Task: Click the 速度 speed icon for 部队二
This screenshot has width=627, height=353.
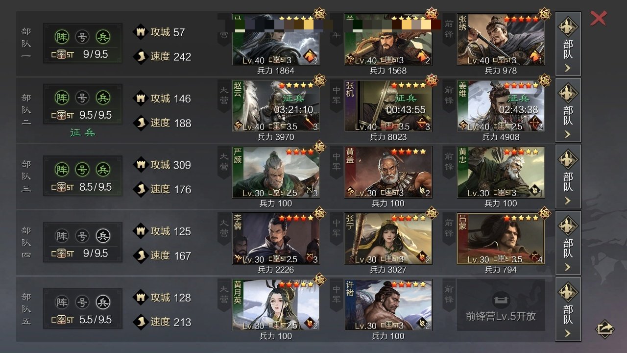Action: click(x=141, y=123)
